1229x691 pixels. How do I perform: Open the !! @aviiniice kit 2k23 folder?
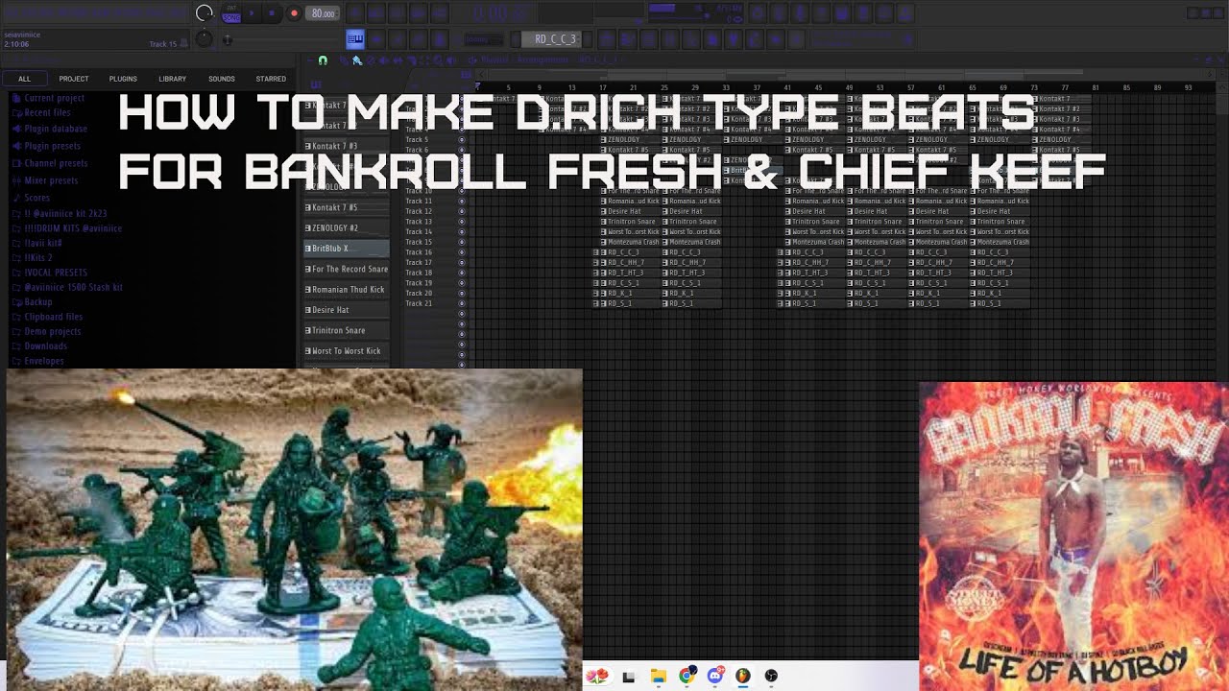click(x=60, y=213)
